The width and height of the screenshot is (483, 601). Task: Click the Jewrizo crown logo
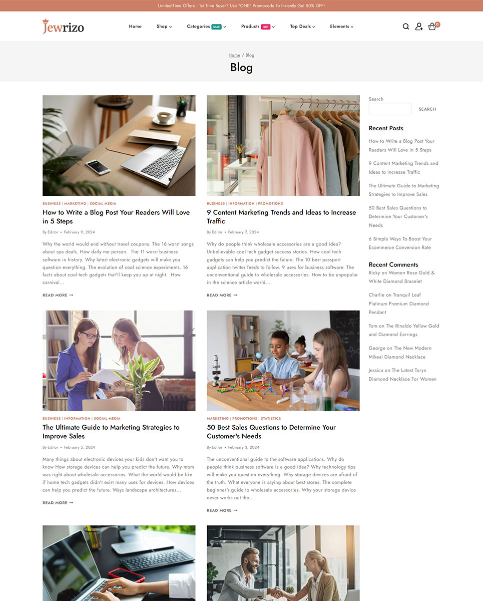point(64,27)
